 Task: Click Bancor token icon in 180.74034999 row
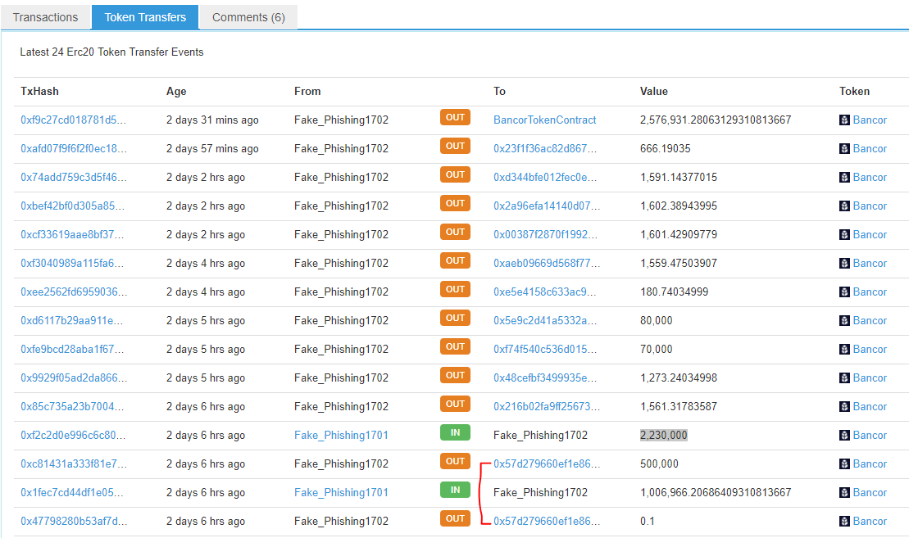pos(844,292)
